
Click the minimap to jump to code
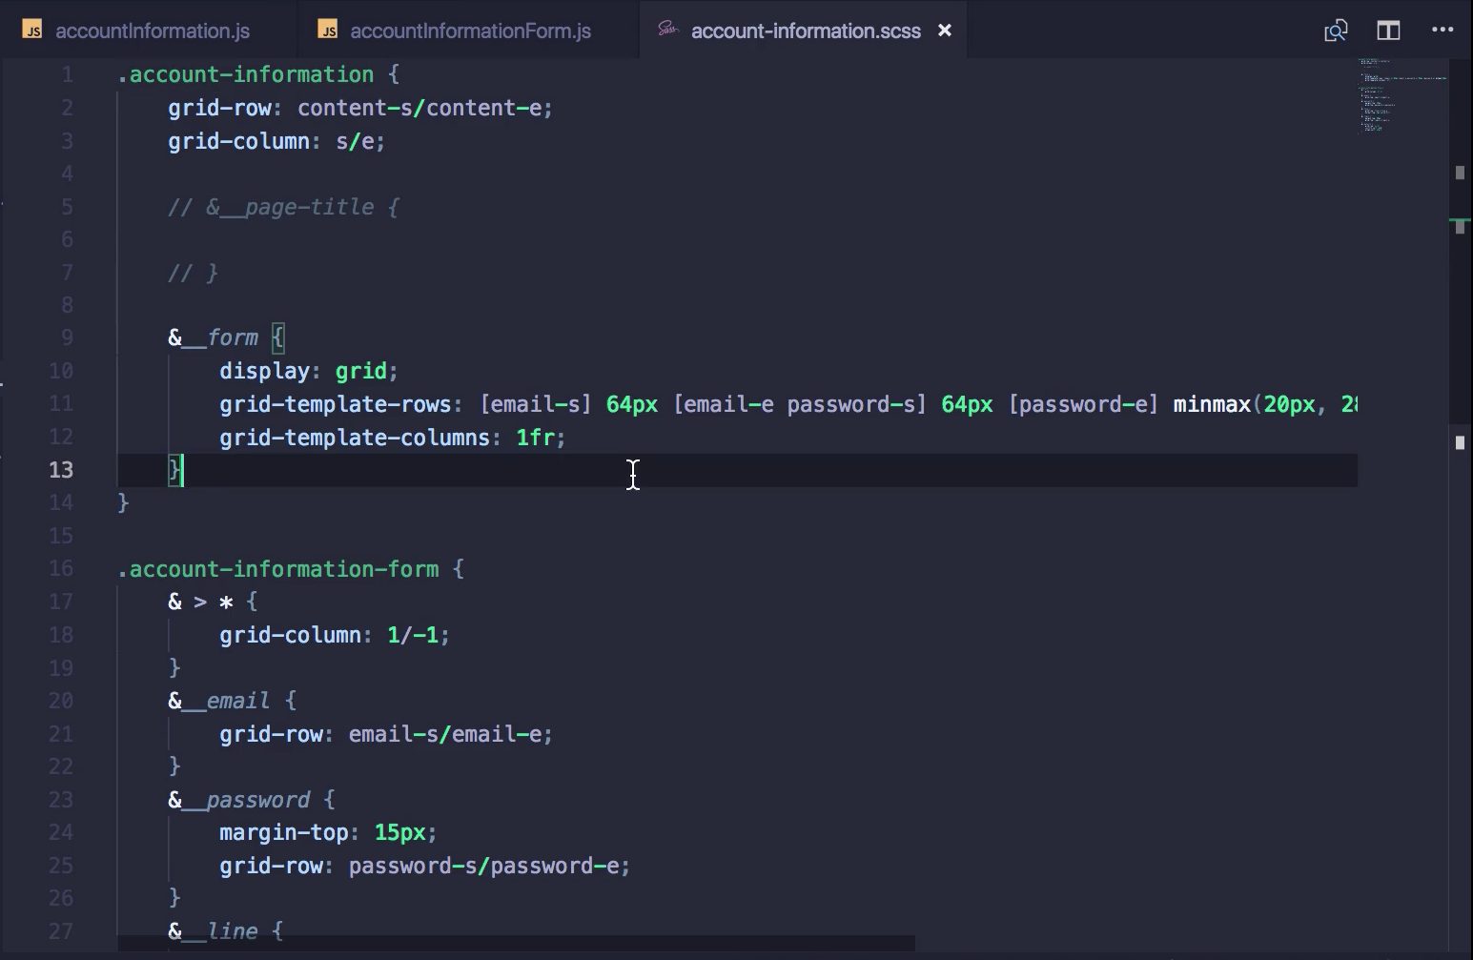tap(1397, 95)
